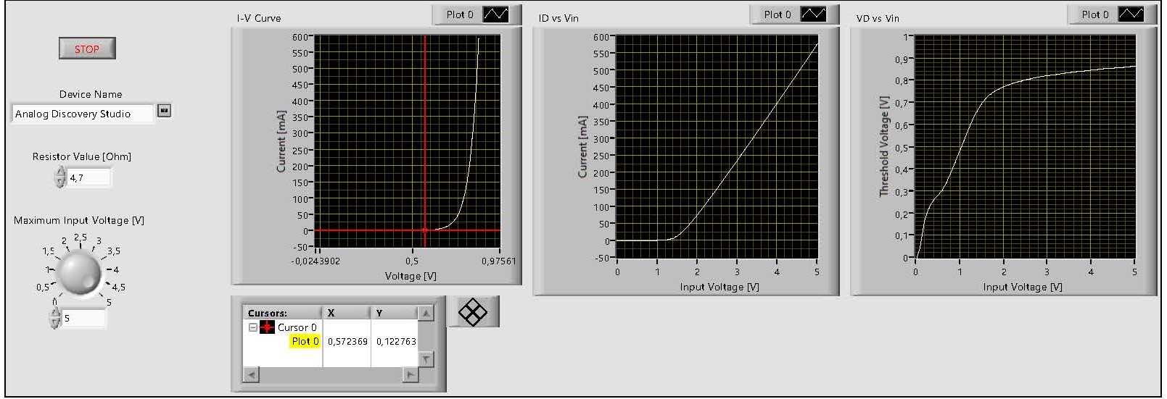
Task: Click the Threshold Voltage [V] axis label
Action: [x=883, y=146]
